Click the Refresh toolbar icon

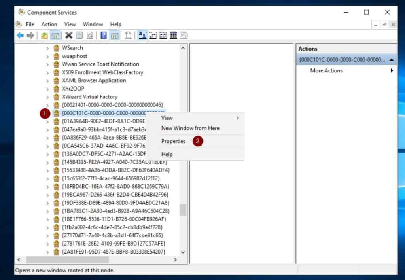pos(90,35)
